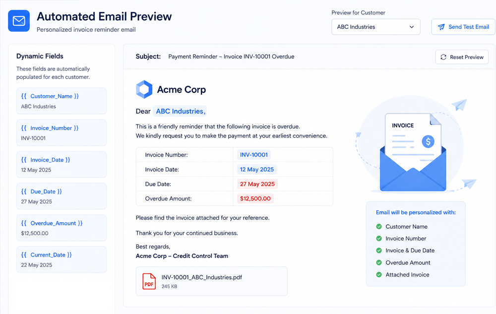This screenshot has height=314, width=496.
Task: Select the Customer_Name dynamic field card
Action: point(62,101)
